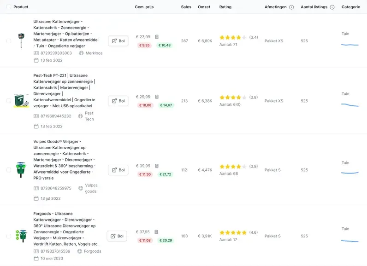The height and width of the screenshot is (266, 367).
Task: Click the star rating showing (4.6)
Action: point(233,232)
